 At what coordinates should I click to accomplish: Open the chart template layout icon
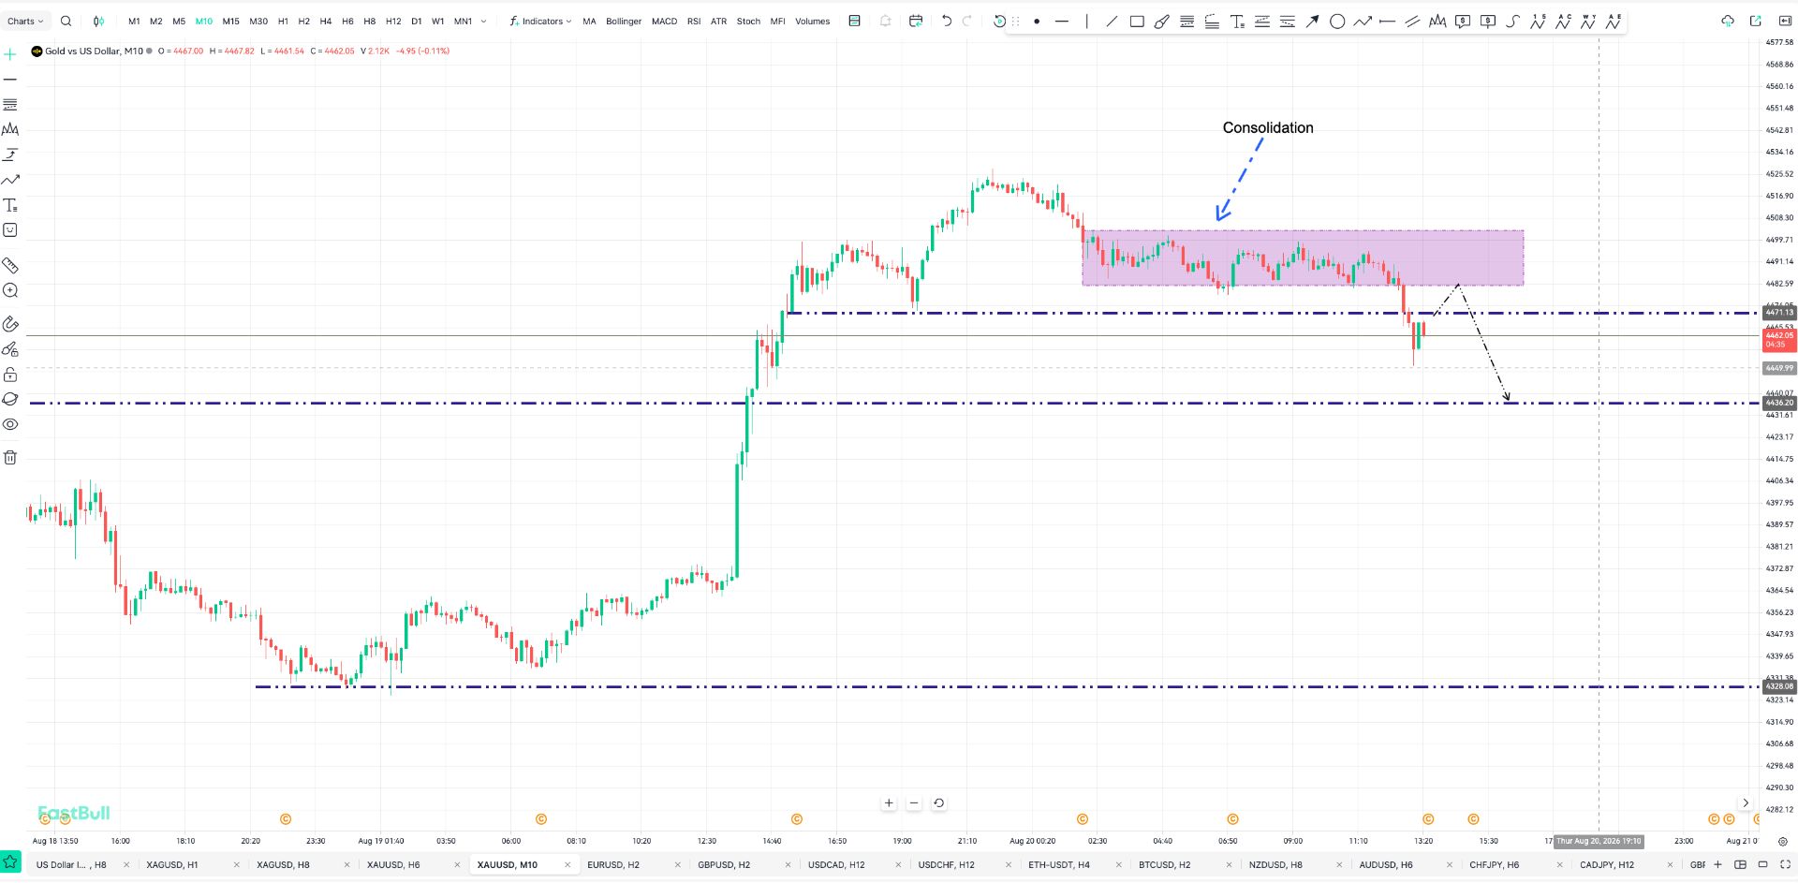pyautogui.click(x=854, y=21)
